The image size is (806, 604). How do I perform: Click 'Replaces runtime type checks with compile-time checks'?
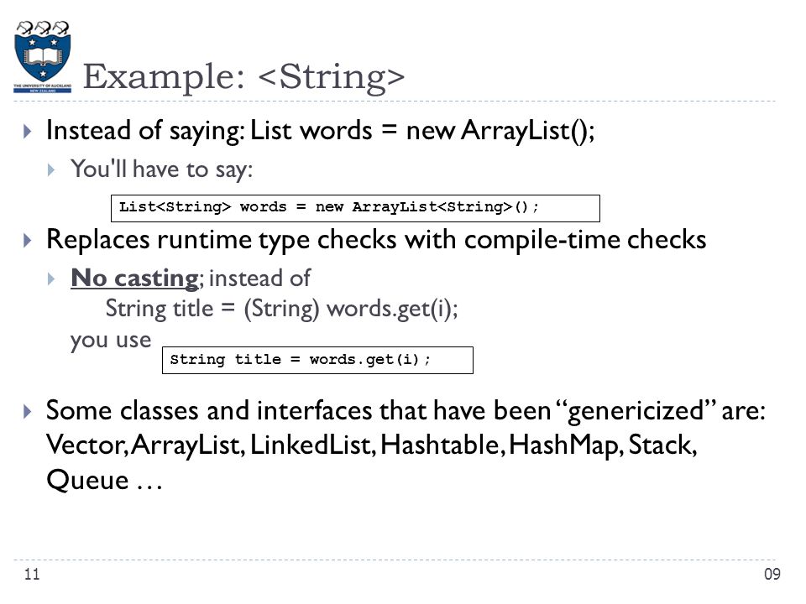(376, 240)
